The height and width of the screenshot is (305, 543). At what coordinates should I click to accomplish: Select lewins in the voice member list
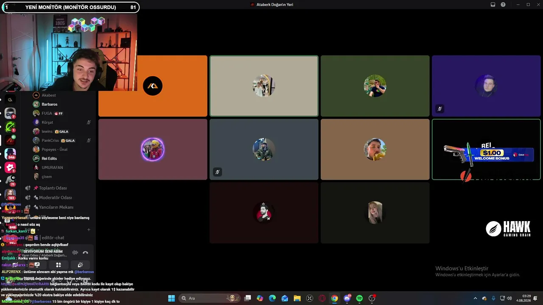62,131
